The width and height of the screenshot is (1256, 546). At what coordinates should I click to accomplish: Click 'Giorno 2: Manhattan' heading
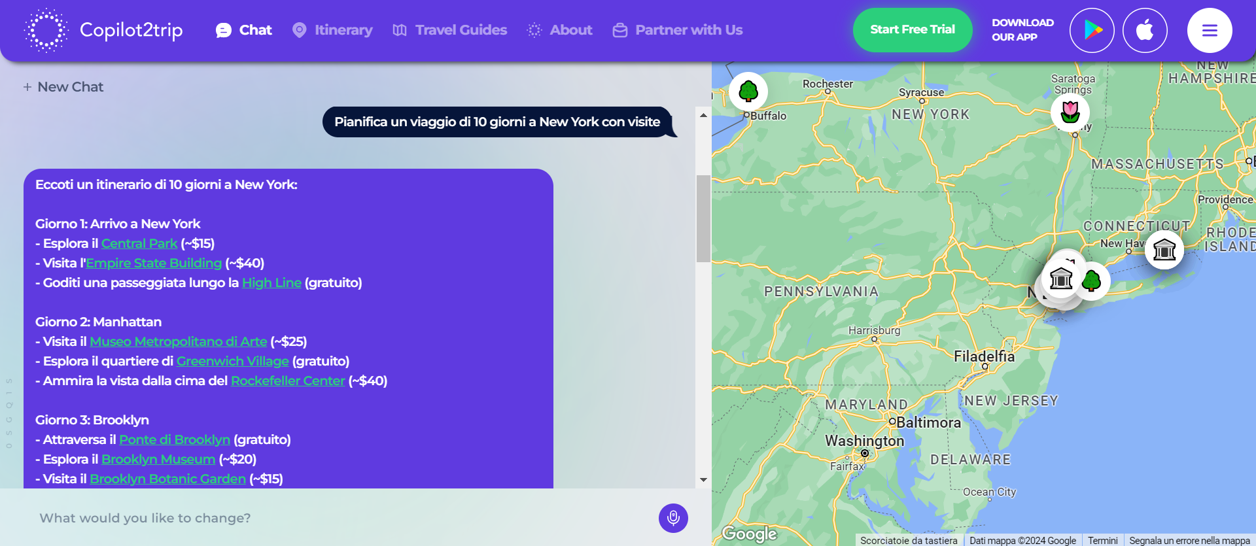[x=98, y=322]
